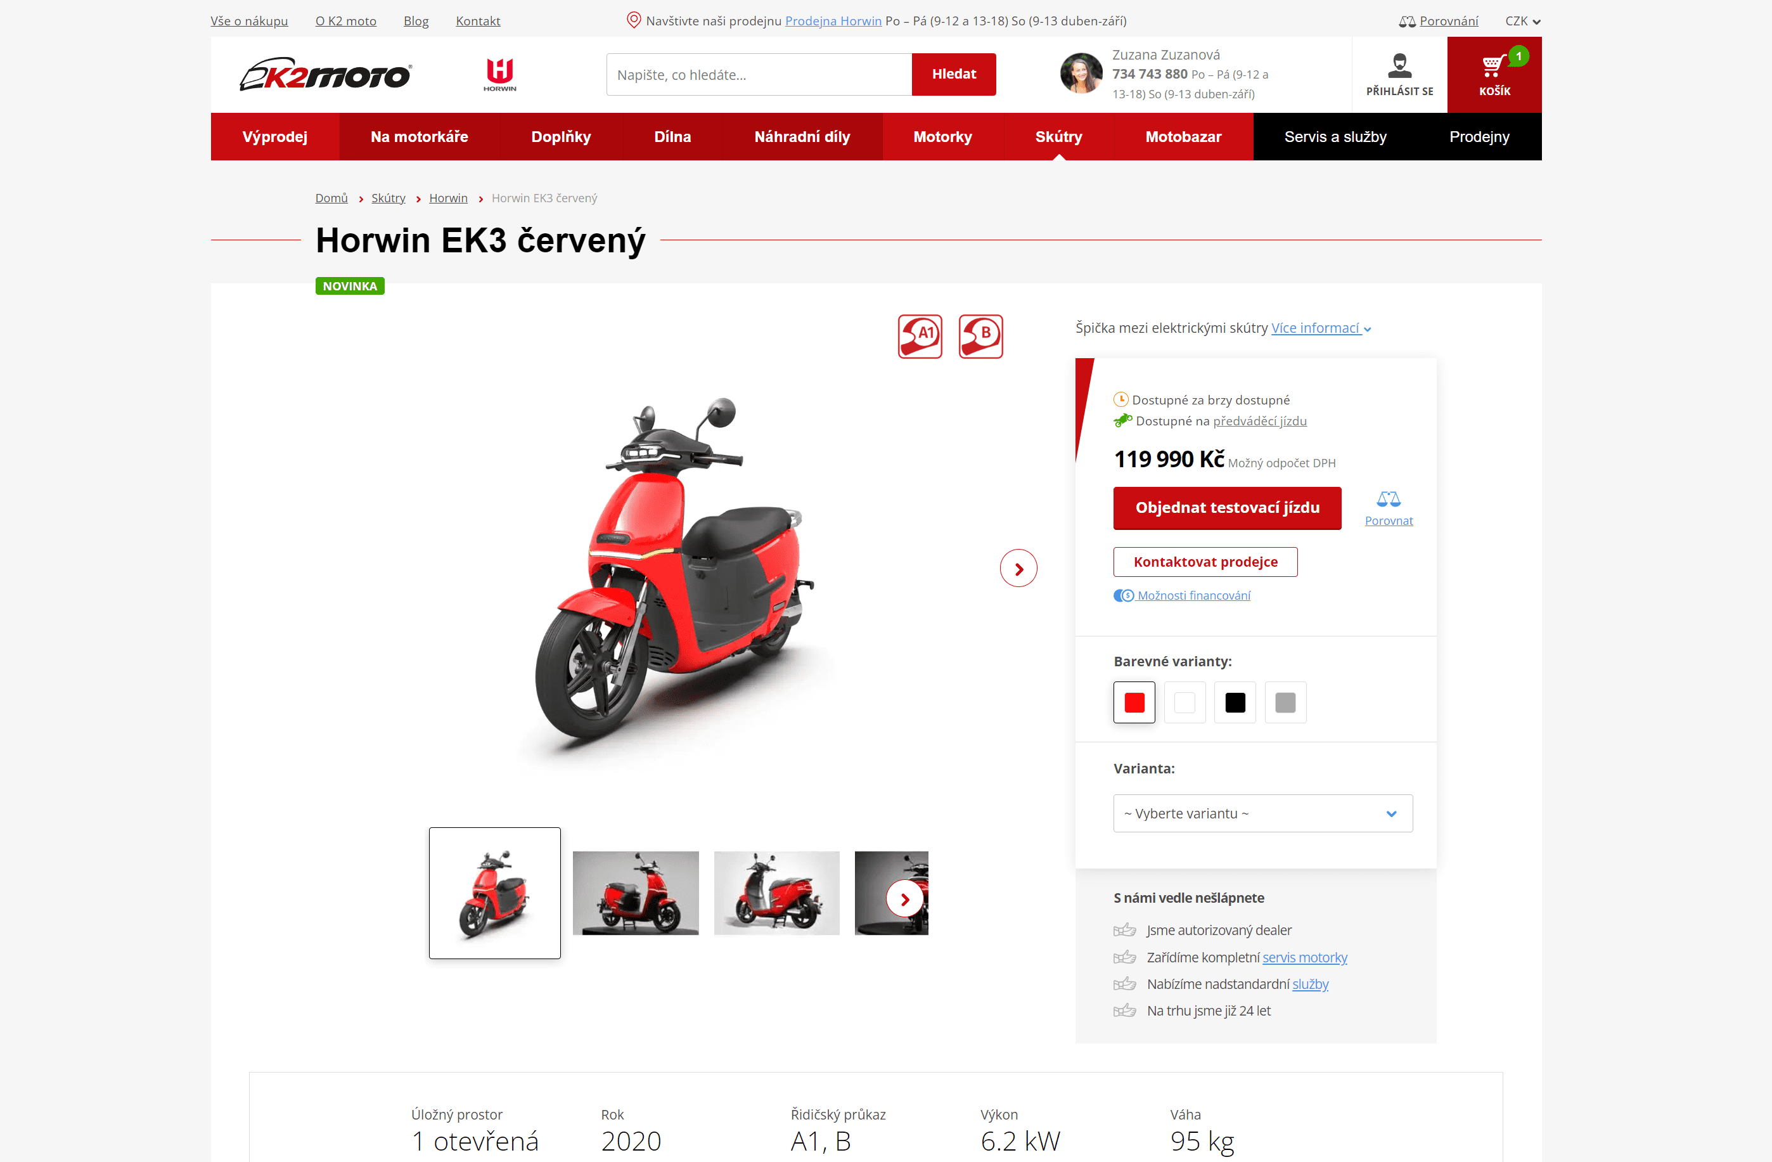1772x1162 pixels.
Task: Select the red color variant
Action: click(1134, 702)
